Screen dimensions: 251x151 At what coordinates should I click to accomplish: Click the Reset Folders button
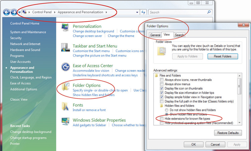(223, 56)
